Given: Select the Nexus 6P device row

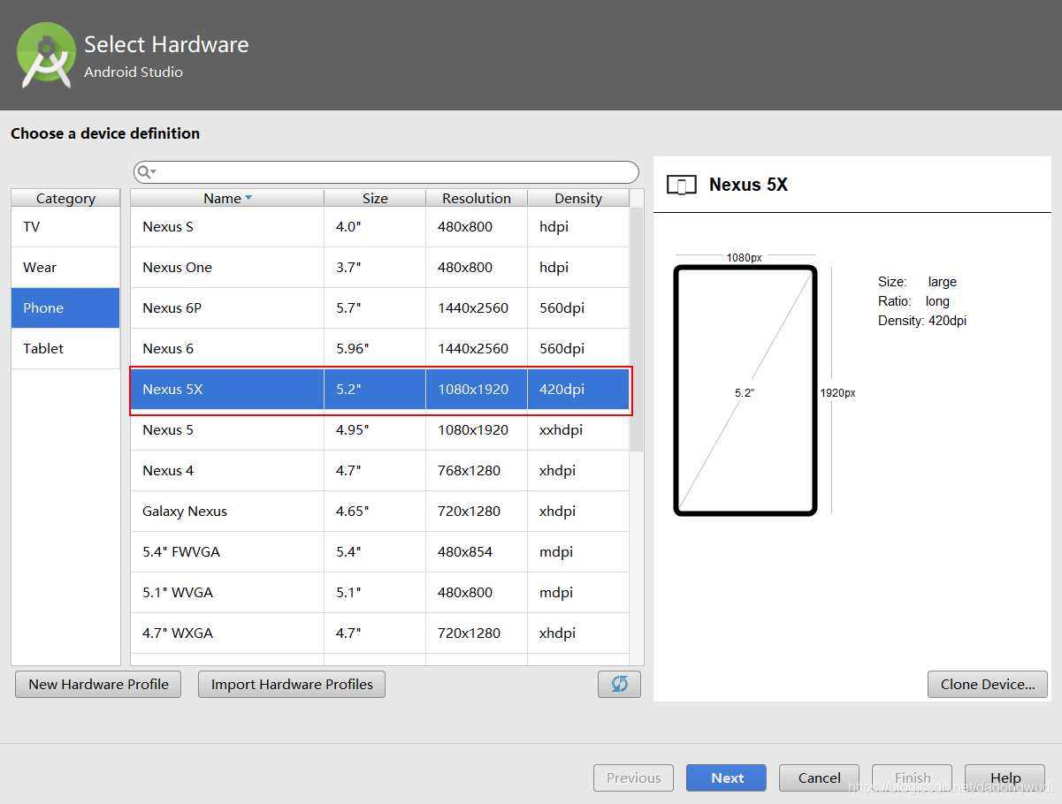Looking at the screenshot, I should coord(380,308).
